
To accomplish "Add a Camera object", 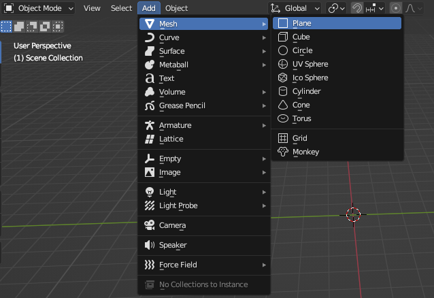I will tap(172, 225).
